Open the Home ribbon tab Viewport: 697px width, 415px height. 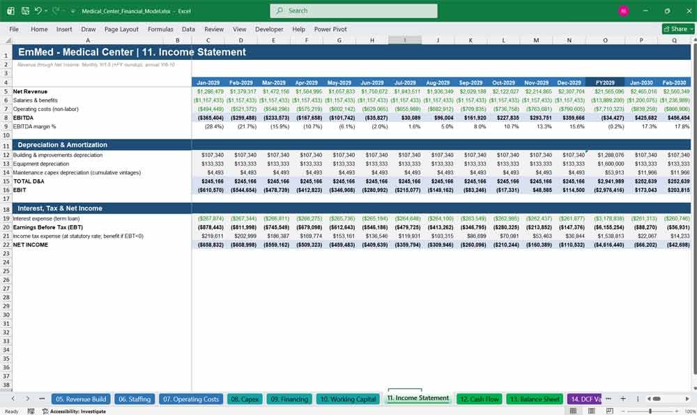pyautogui.click(x=39, y=29)
